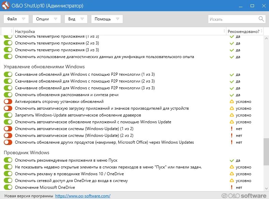The image size is (269, 199).
Task: Toggle app auto-update via Windows Update switch
Action: click(x=8, y=122)
